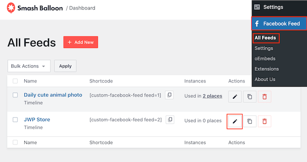Tick the Daily cute animal photo checkbox

[x=15, y=95]
